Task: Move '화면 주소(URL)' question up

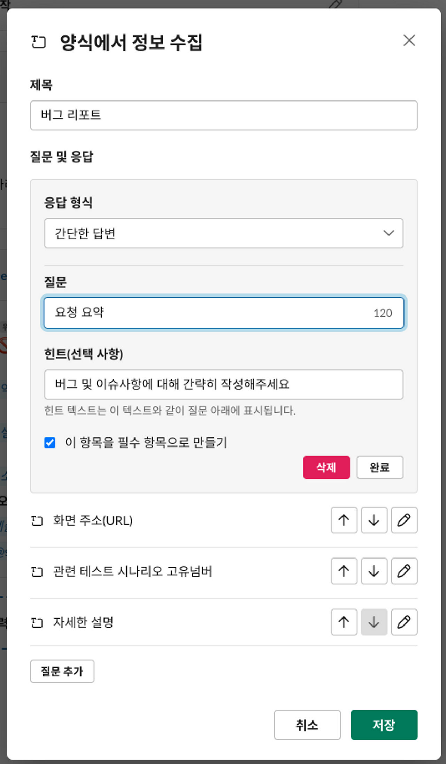Action: (x=344, y=520)
